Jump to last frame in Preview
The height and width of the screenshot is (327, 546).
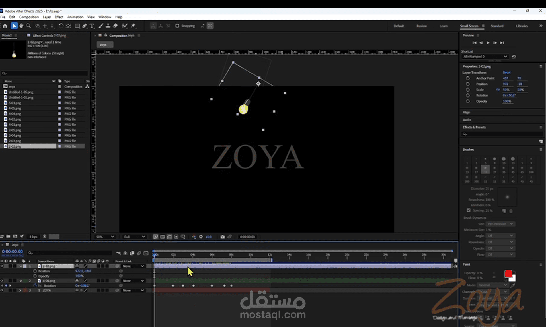coord(502,43)
